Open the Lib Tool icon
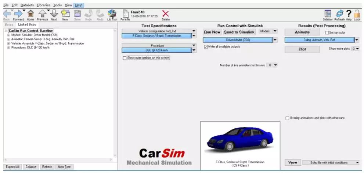This screenshot has height=173, width=364. coord(112,14)
